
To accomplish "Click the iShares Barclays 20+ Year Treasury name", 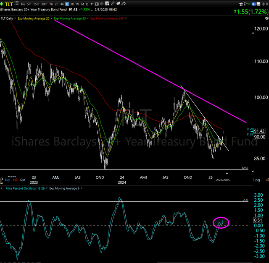I will (33, 10).
